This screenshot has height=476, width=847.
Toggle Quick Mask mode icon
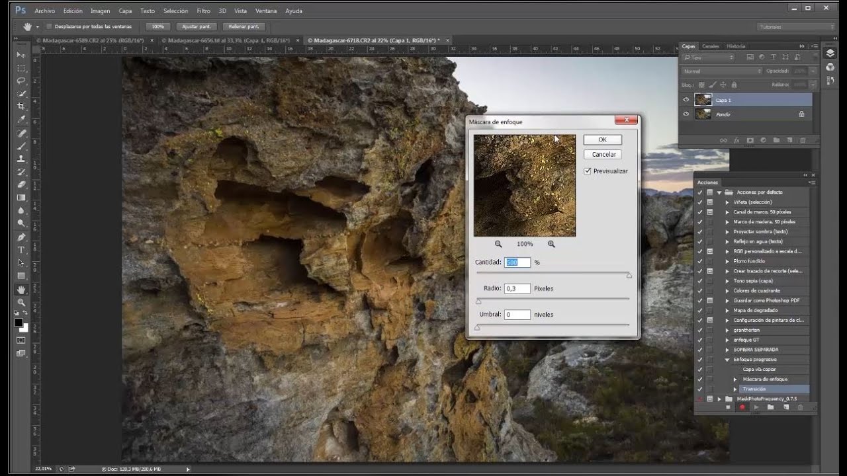tap(21, 340)
